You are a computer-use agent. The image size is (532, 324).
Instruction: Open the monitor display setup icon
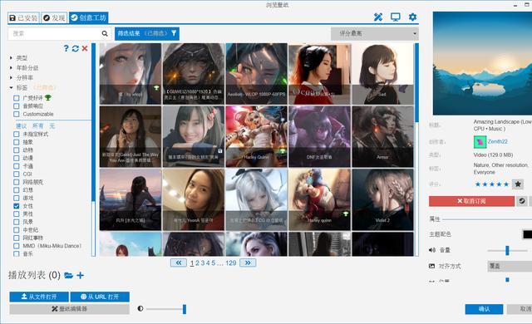396,17
